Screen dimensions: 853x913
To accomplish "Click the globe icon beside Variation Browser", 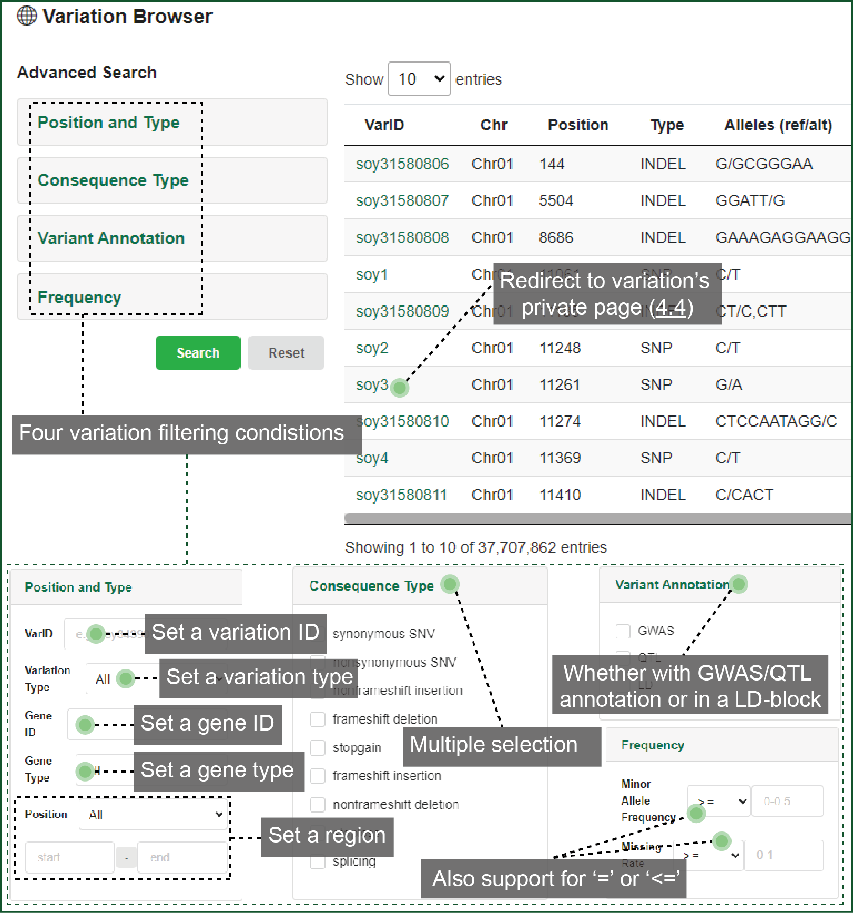I will [x=27, y=16].
